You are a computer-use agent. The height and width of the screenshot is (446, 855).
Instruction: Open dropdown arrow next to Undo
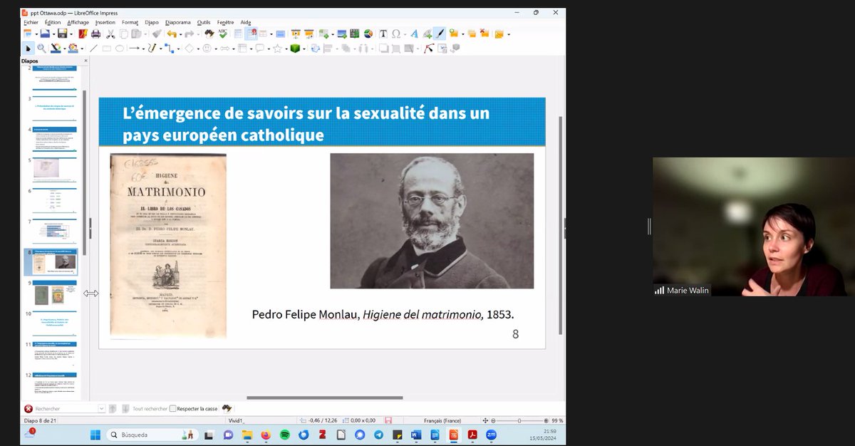180,34
